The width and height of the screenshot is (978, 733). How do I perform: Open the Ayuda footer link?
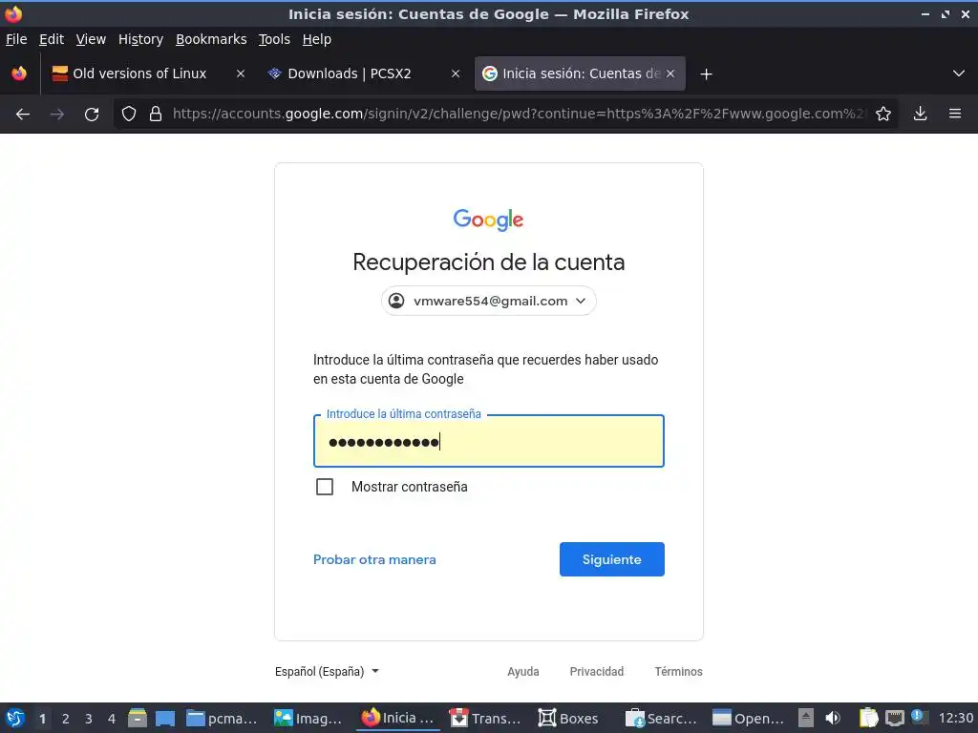point(522,671)
